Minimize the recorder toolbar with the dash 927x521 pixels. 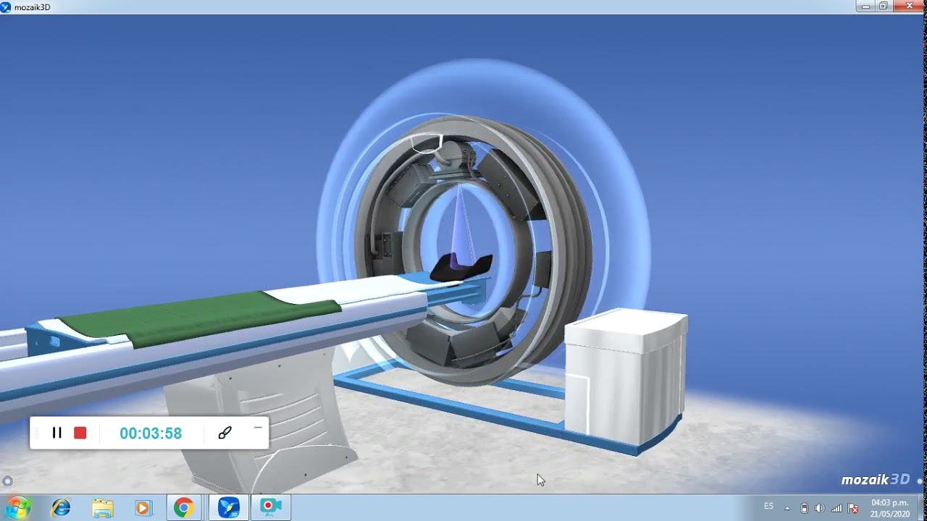pyautogui.click(x=258, y=428)
